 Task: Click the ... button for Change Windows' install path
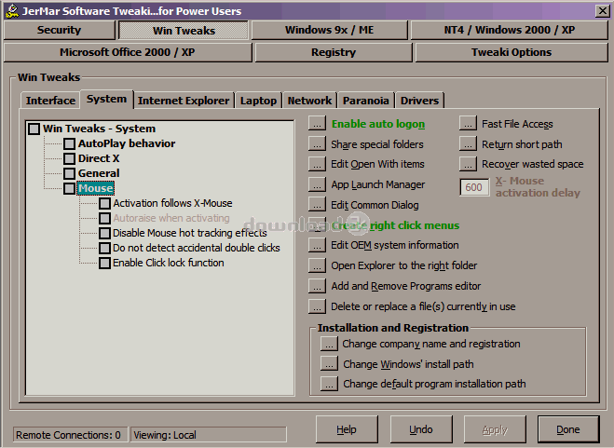(329, 364)
